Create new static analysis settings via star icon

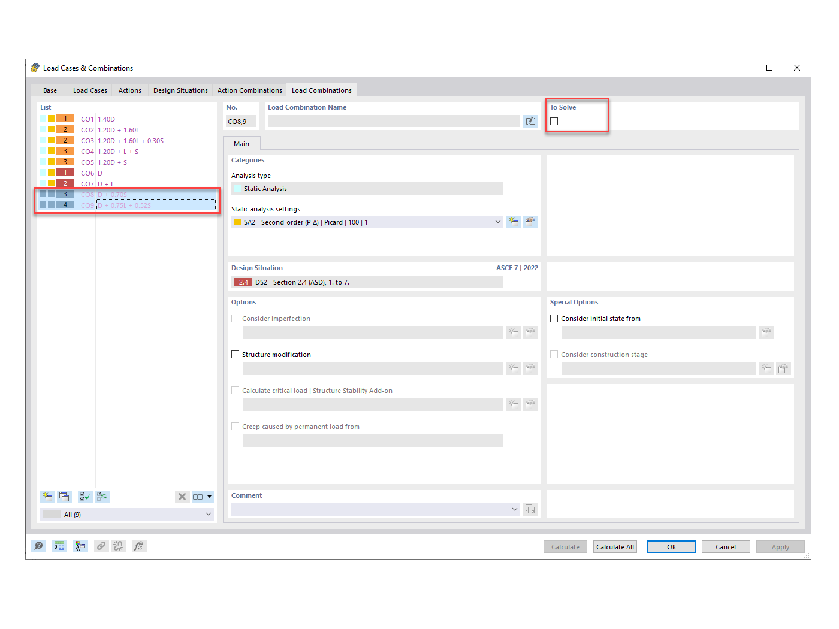coord(514,222)
